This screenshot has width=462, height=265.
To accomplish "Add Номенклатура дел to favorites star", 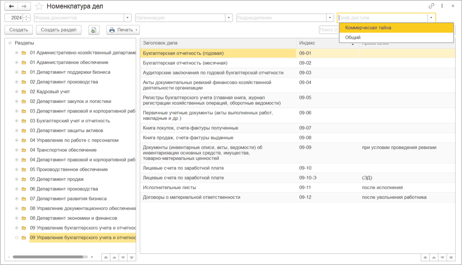I will click(x=39, y=6).
